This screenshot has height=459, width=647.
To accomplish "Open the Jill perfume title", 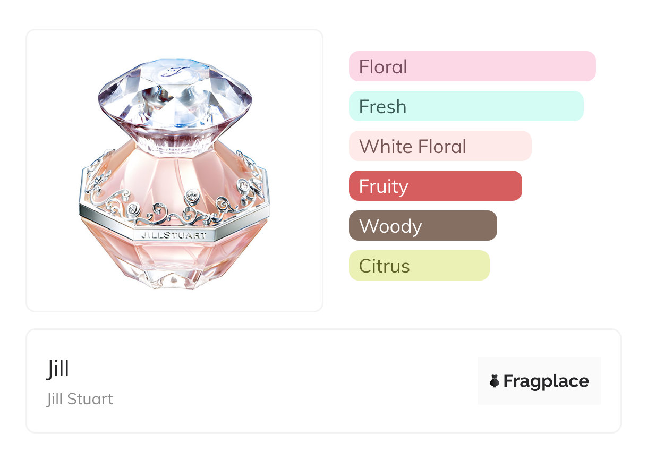I will coord(58,369).
